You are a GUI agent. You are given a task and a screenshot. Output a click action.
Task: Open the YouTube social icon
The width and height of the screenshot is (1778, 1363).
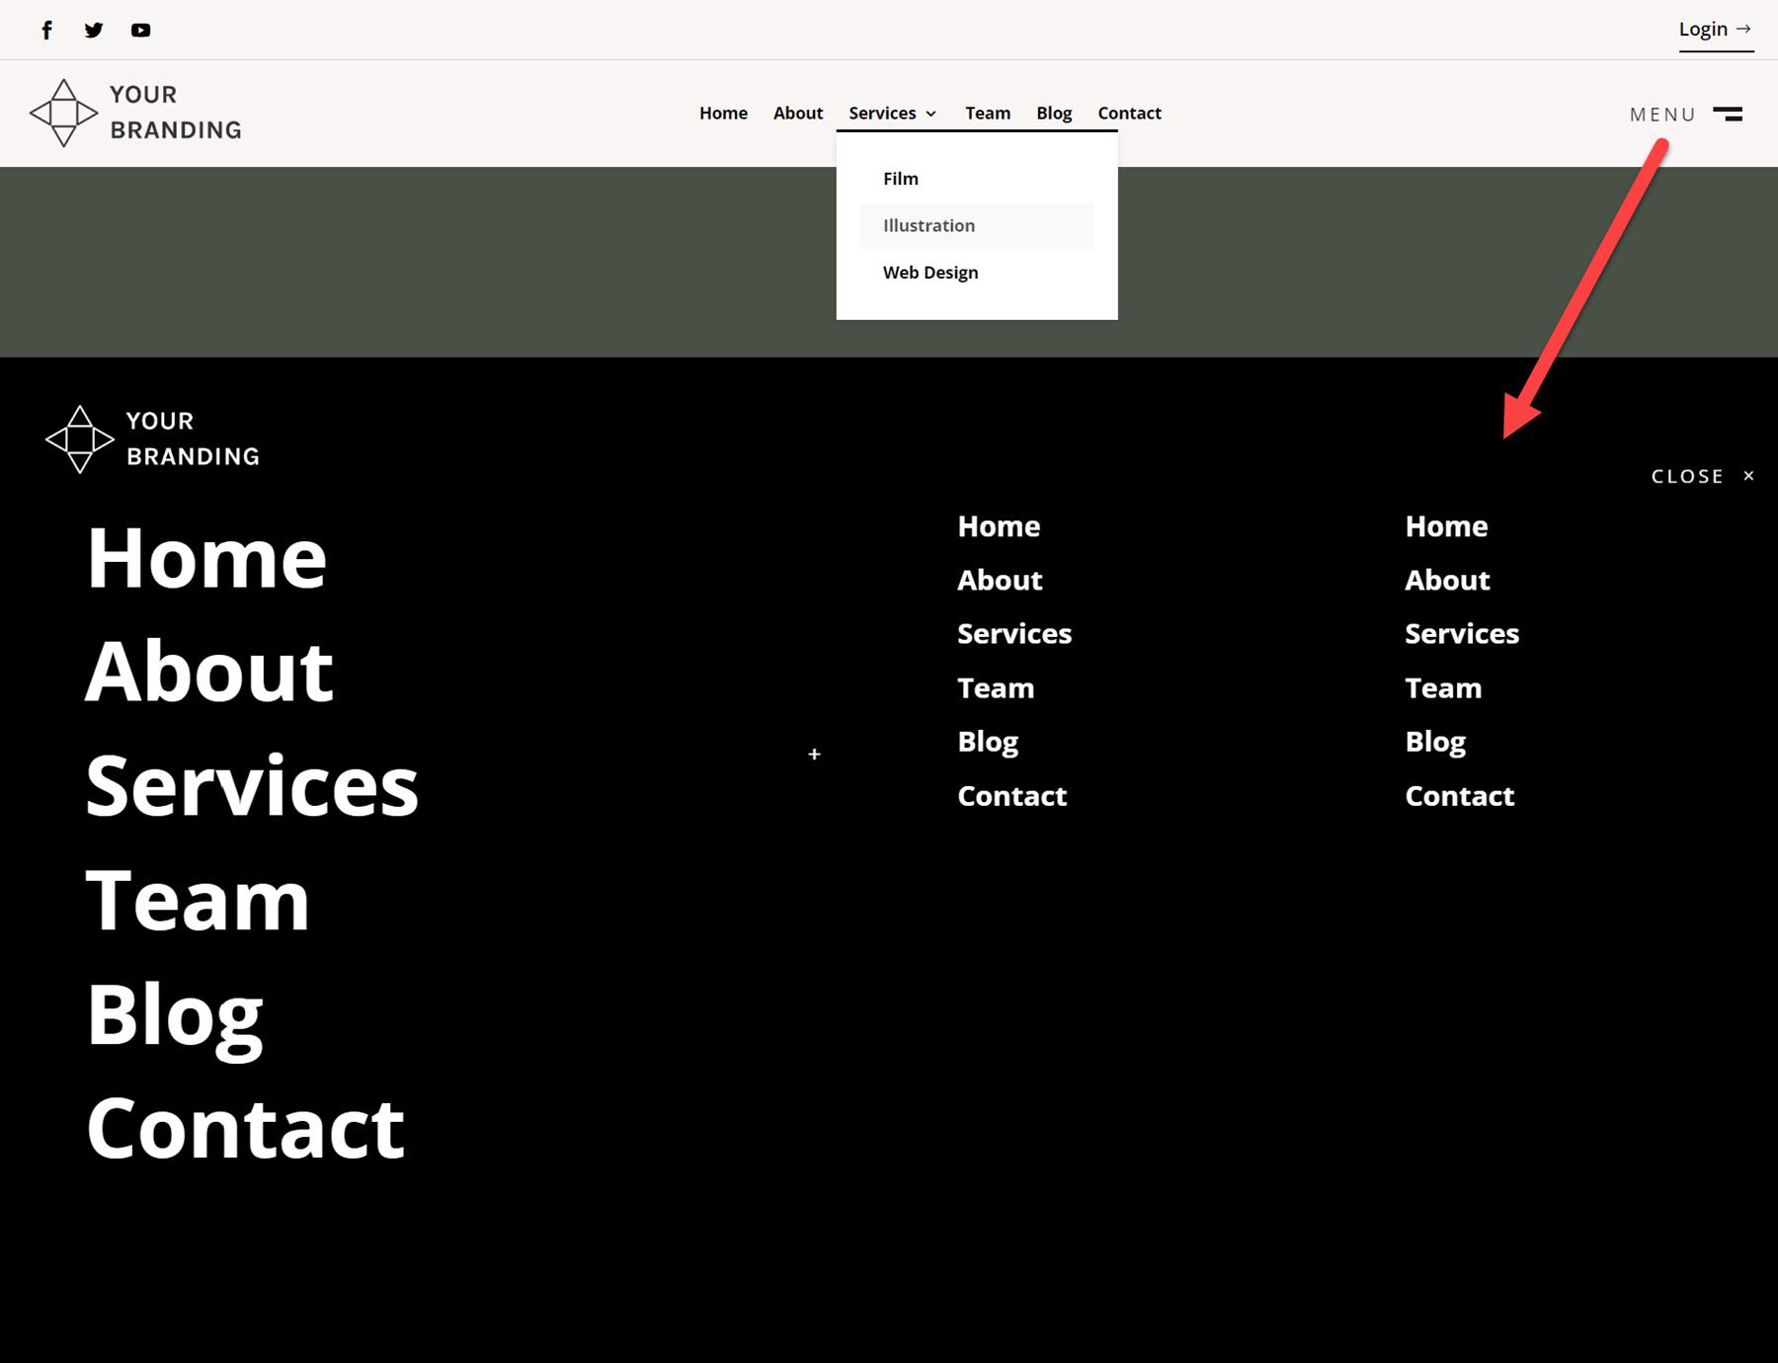coord(141,30)
